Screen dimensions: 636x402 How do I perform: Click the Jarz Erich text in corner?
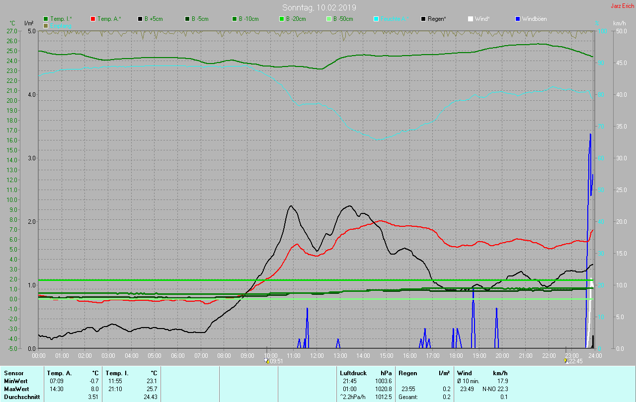coord(622,6)
